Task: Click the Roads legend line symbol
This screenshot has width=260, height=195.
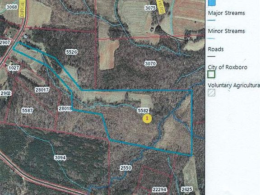Action: pos(211,56)
